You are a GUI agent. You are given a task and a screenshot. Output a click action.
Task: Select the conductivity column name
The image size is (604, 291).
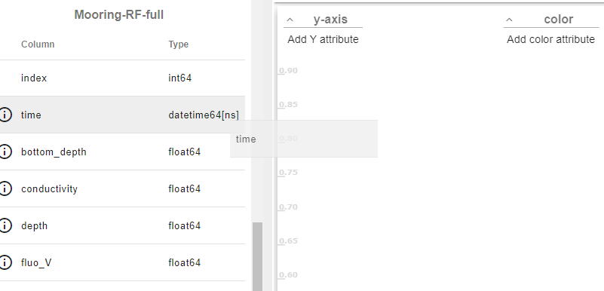click(49, 189)
